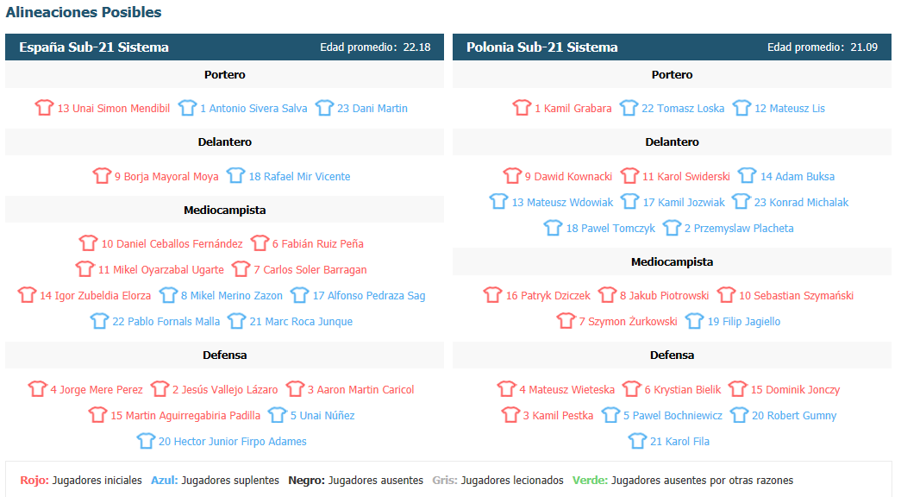Click the blue jersey icon beside Hector Junior Firpo

pos(146,441)
